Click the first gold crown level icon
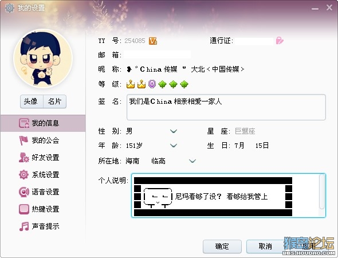The width and height of the screenshot is (338, 258). click(131, 84)
